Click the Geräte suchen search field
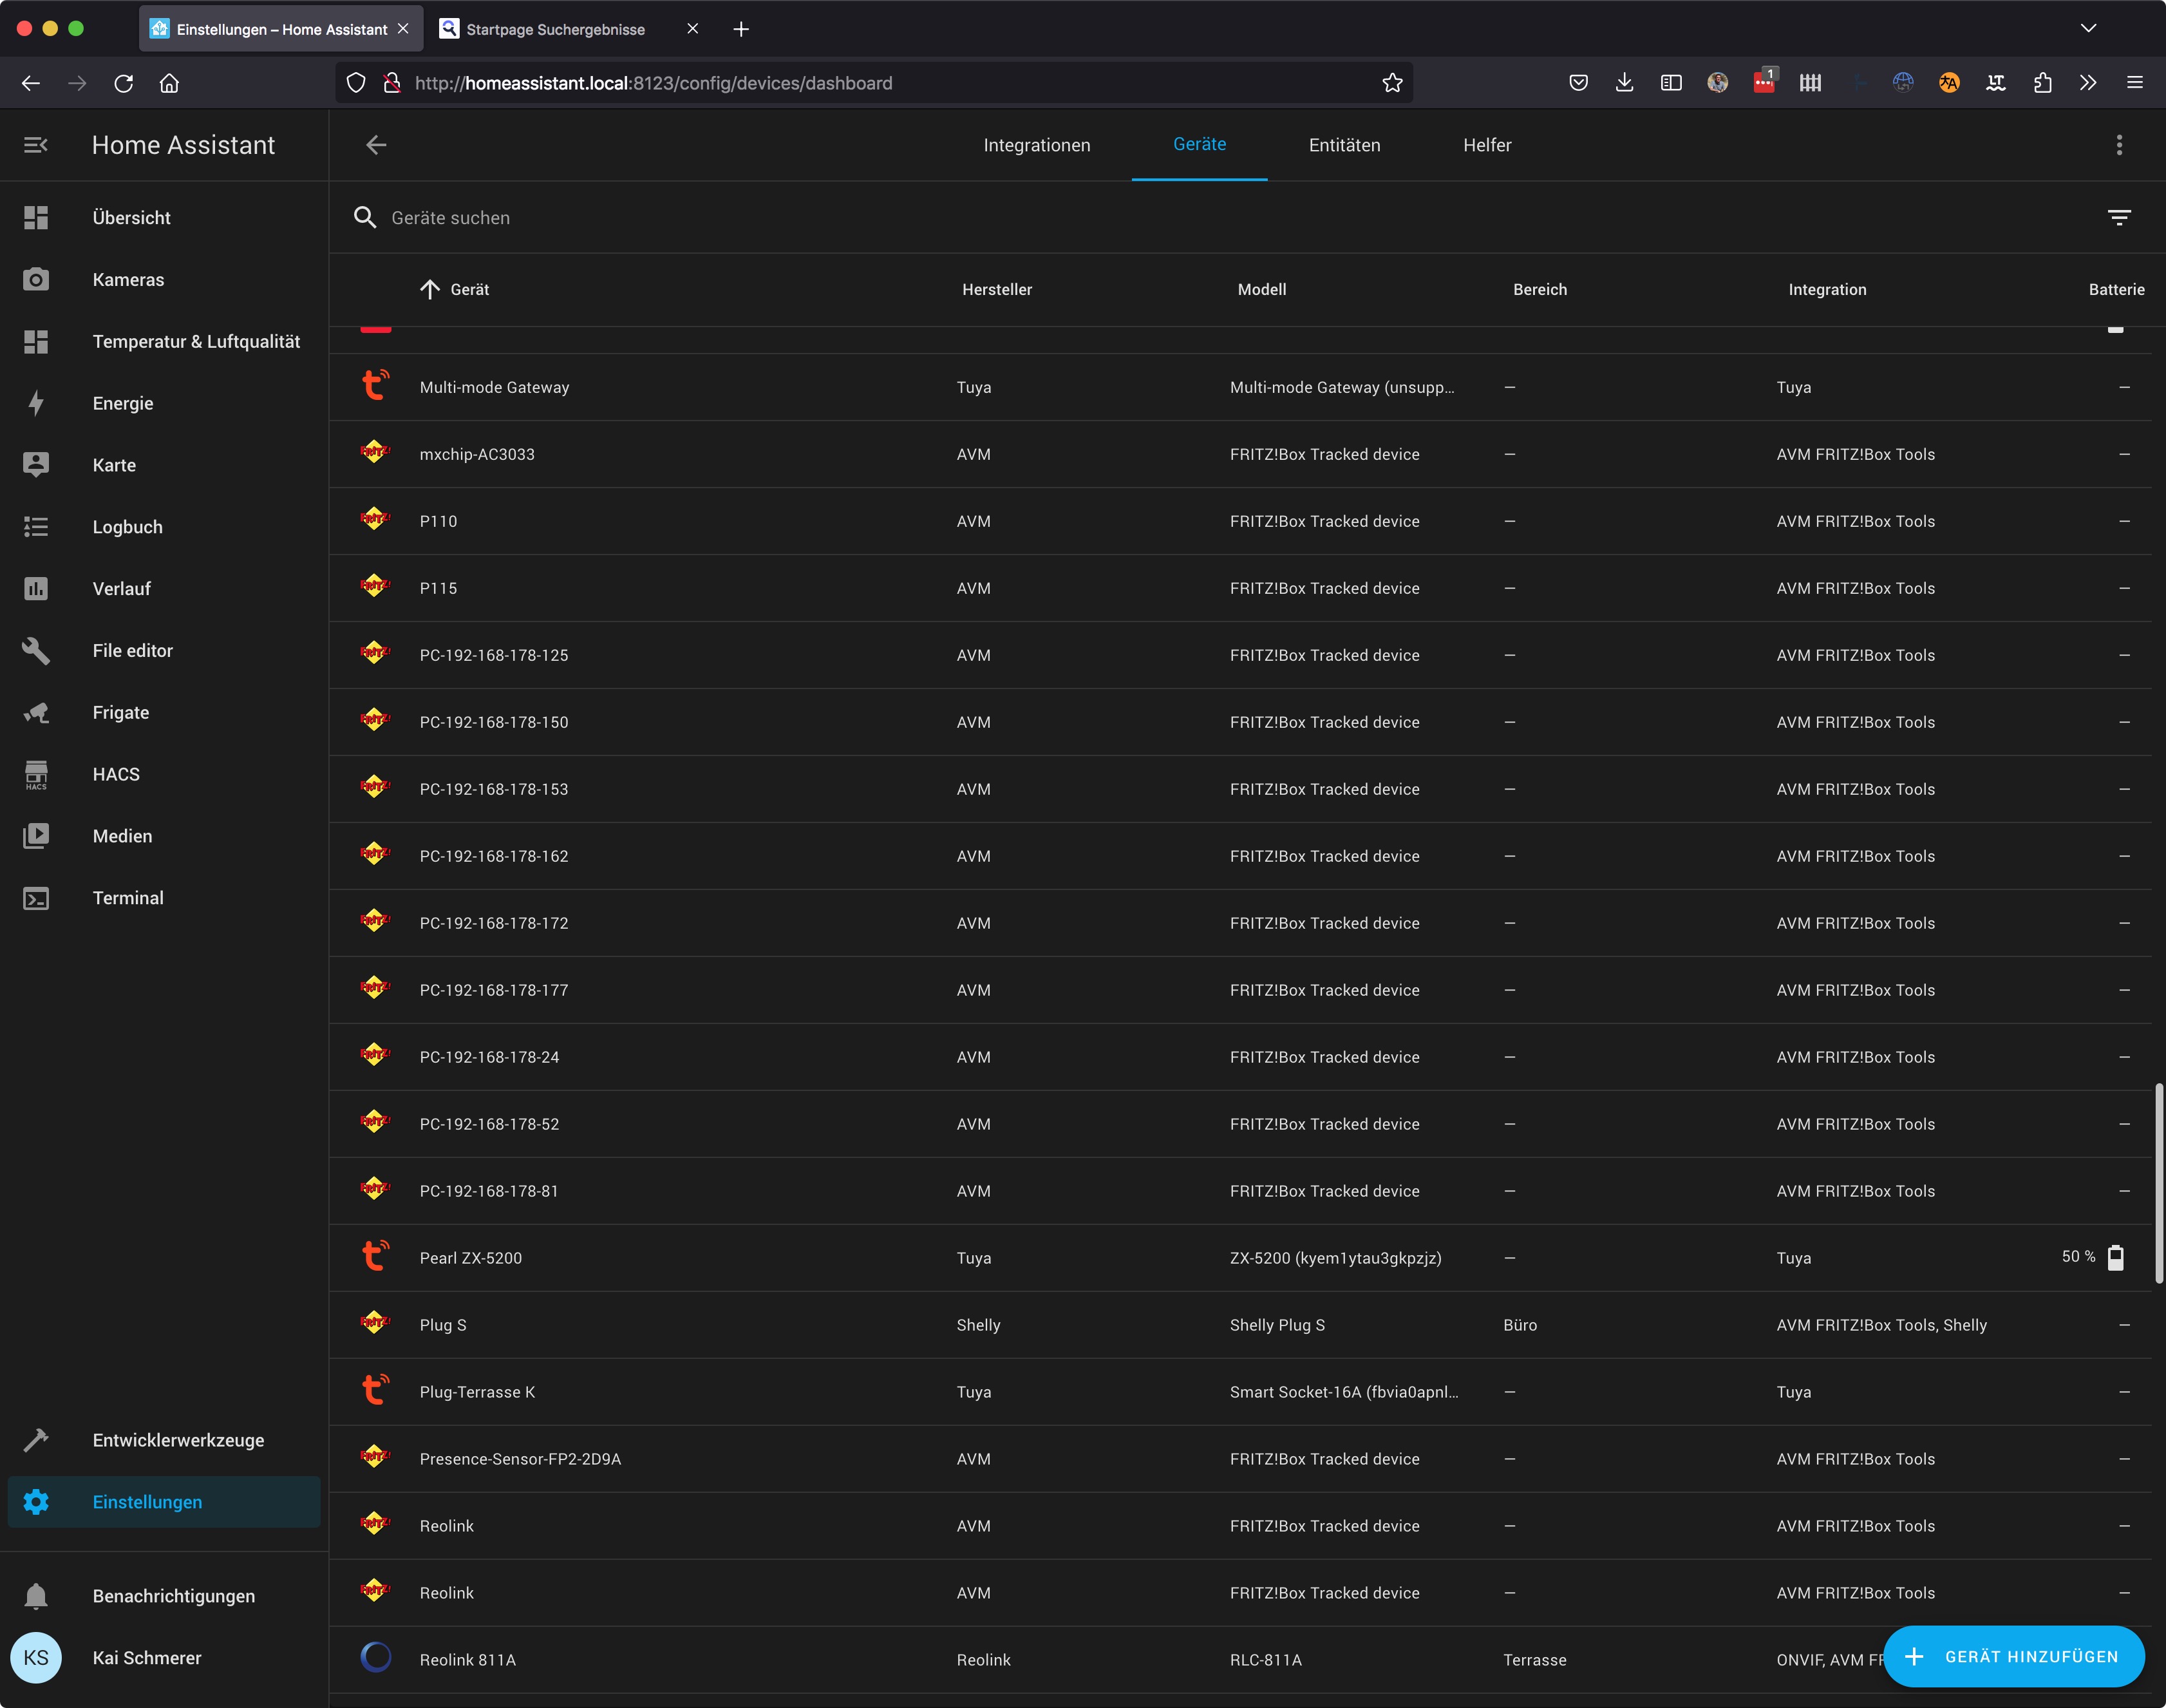Image resolution: width=2166 pixels, height=1708 pixels. (x=450, y=218)
